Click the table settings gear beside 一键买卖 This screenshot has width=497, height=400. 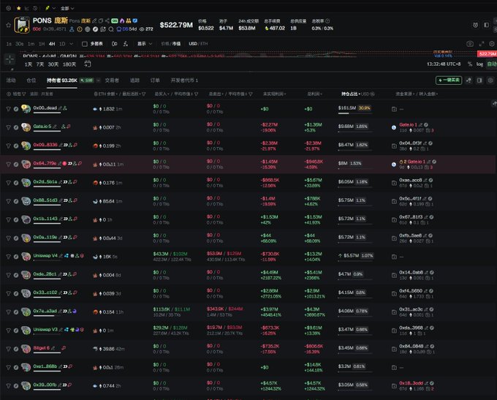pos(490,80)
